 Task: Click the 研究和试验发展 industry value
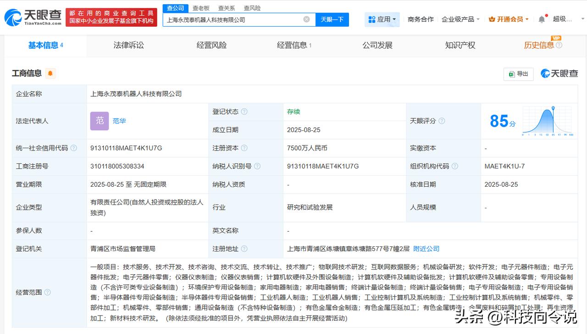click(x=310, y=207)
